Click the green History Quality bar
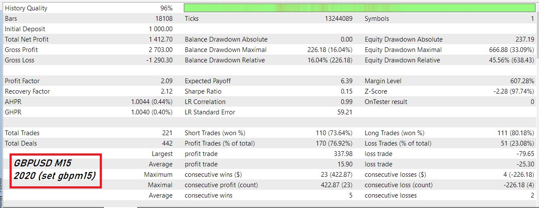 (359, 8)
